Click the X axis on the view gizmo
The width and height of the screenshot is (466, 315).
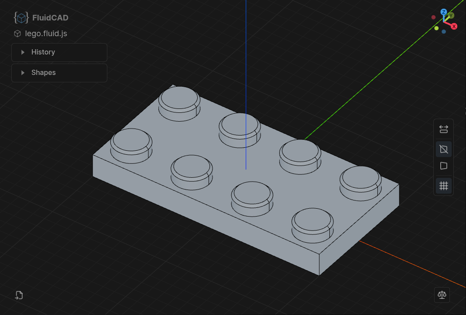pos(454,26)
